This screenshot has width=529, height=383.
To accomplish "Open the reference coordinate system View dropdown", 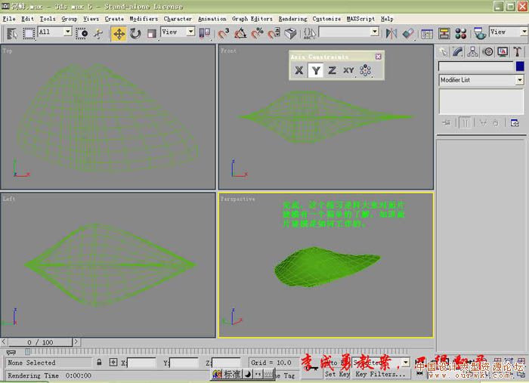I will click(x=190, y=32).
